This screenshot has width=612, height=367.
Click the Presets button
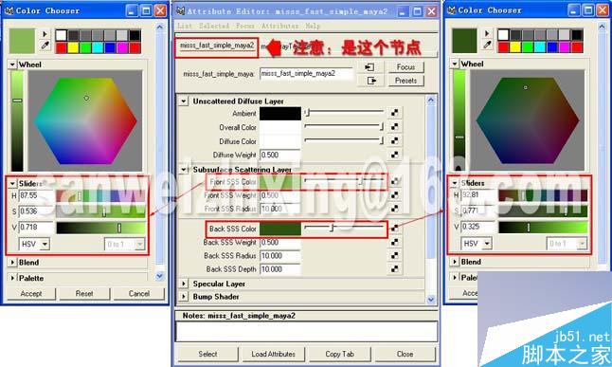(x=405, y=81)
